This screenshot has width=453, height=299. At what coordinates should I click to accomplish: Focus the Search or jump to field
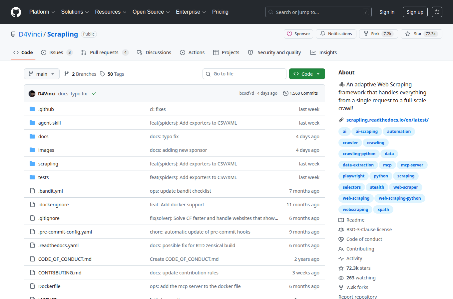click(318, 12)
